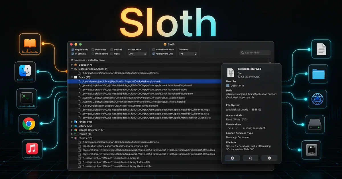This screenshot has height=179, width=342.
Task: Select the iTunes Library Extras.itdb row
Action: click(x=145, y=162)
